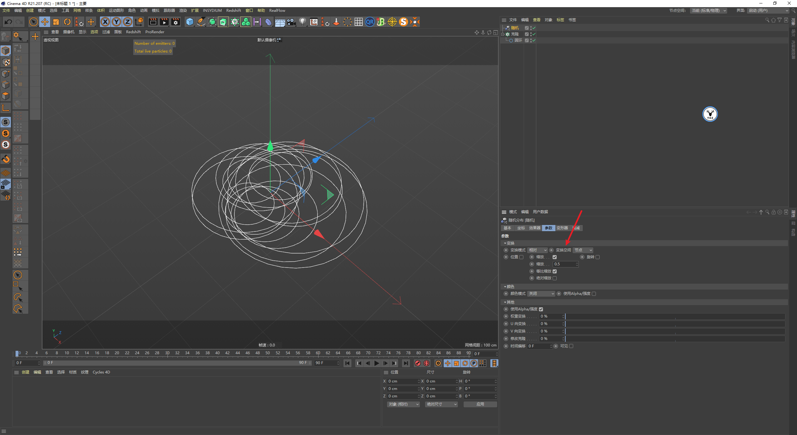Add a Cube primitive object
This screenshot has width=797, height=435.
pyautogui.click(x=190, y=22)
